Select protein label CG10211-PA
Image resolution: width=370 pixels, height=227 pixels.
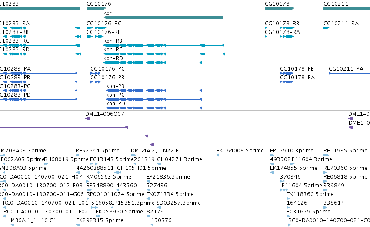point(346,69)
